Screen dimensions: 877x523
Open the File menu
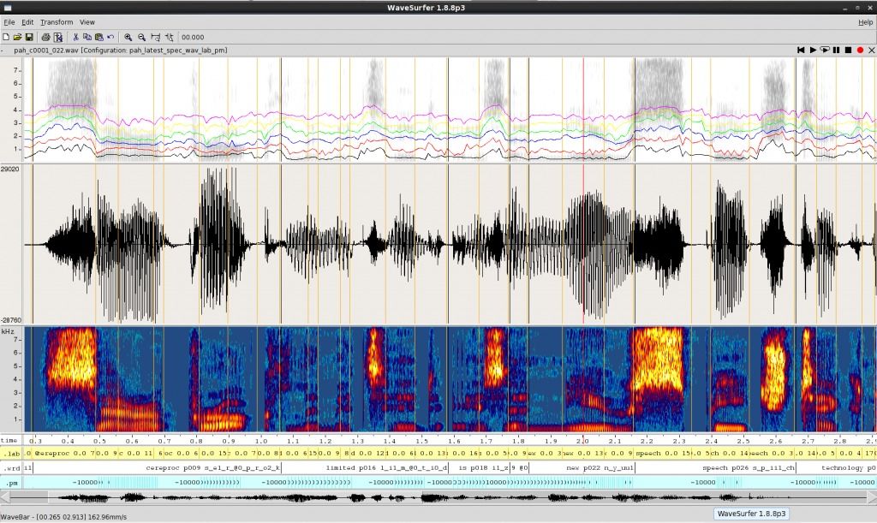coord(9,21)
